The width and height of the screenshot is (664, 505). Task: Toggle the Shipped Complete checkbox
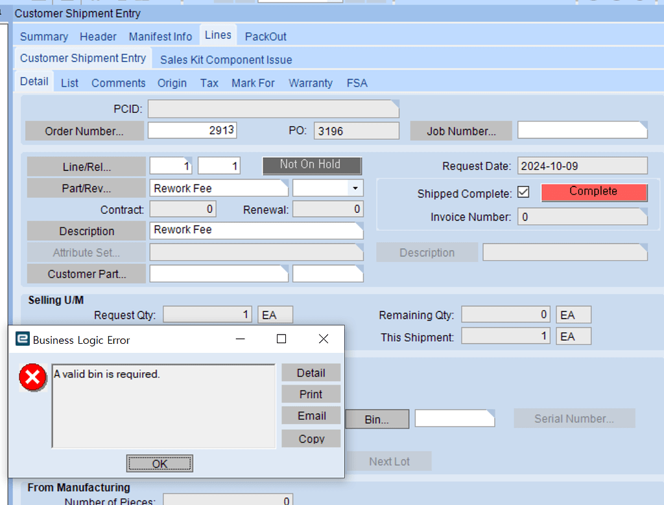pyautogui.click(x=524, y=192)
